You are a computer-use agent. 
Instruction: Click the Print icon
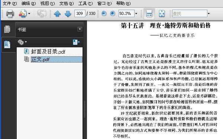pos(10,14)
